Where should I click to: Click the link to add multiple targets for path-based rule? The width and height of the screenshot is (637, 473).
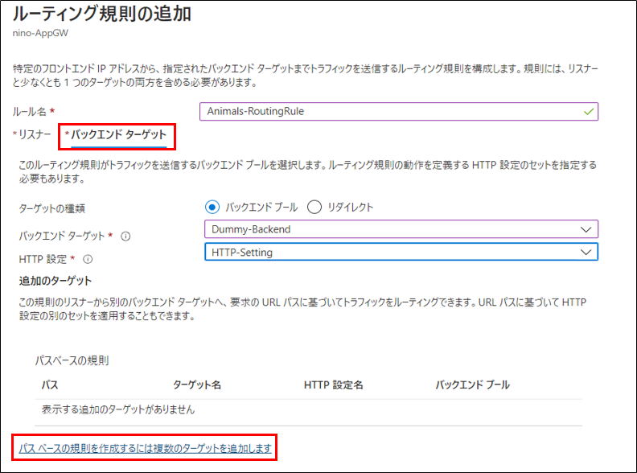tap(145, 448)
